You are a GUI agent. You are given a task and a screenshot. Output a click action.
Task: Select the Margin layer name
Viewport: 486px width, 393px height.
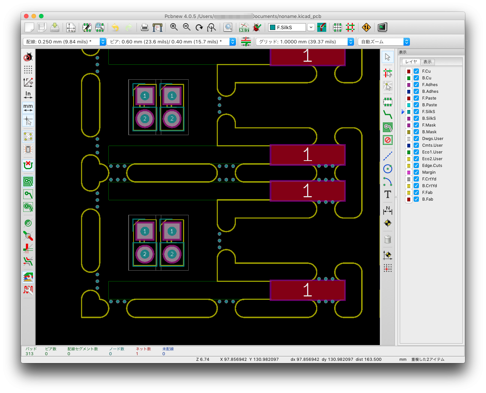(429, 172)
